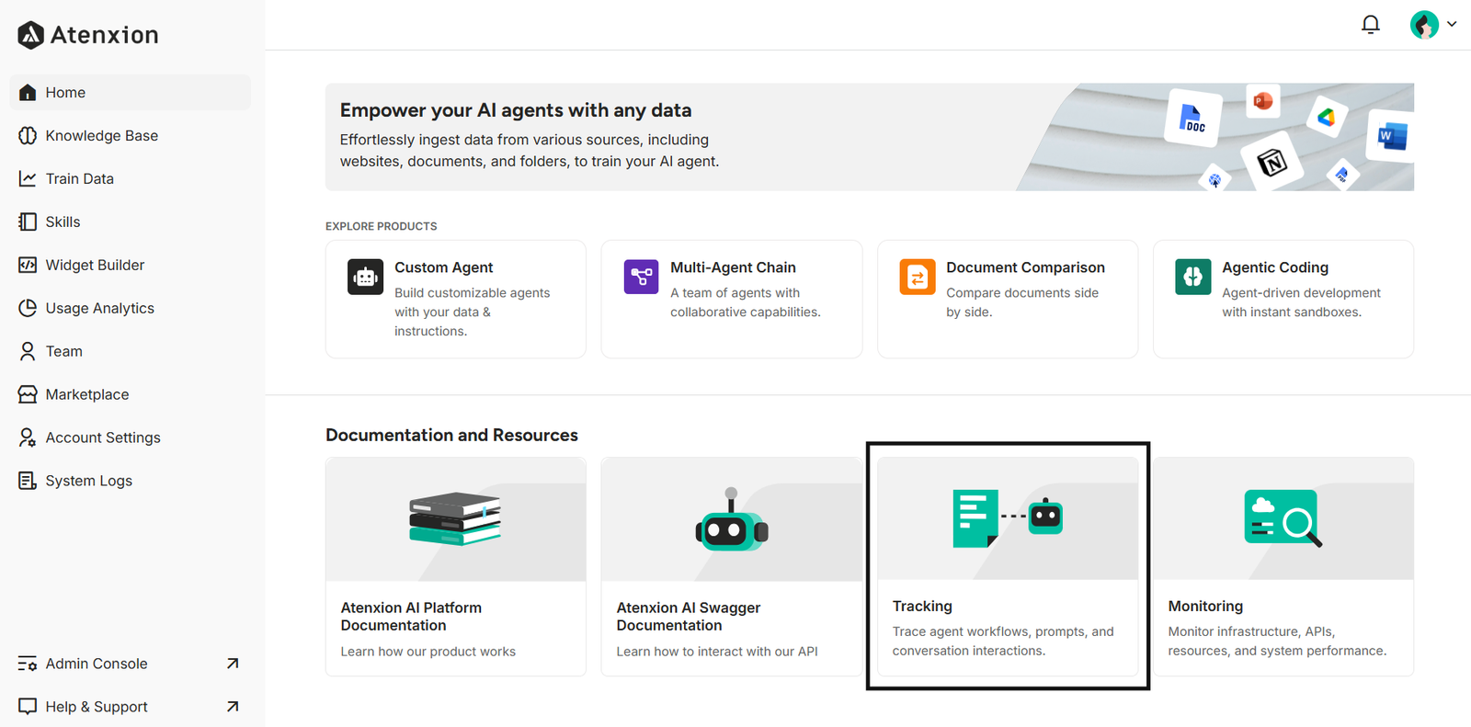1471x727 pixels.
Task: Open Skills from the sidebar
Action: tap(63, 222)
